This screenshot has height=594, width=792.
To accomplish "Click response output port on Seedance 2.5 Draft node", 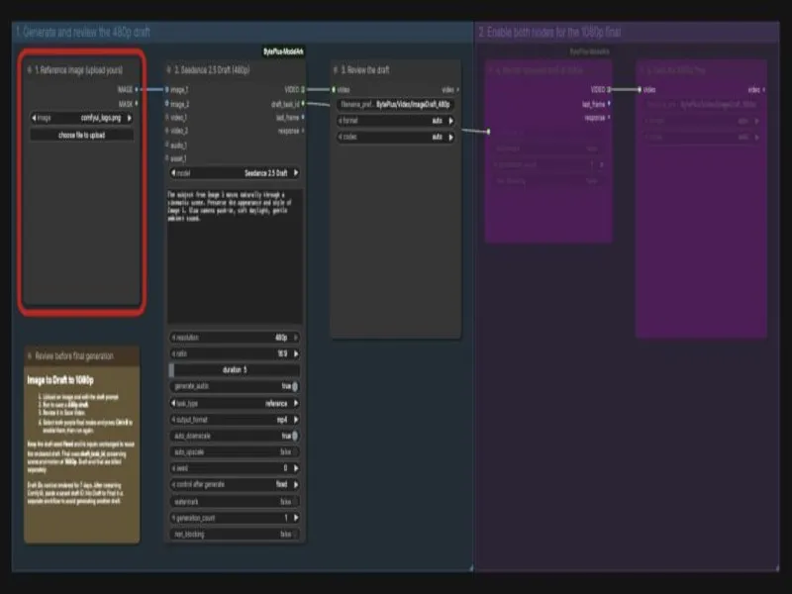I will [x=303, y=131].
